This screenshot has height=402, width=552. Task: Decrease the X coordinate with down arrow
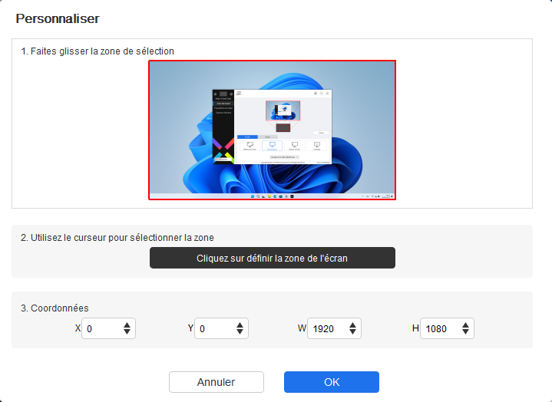(127, 331)
